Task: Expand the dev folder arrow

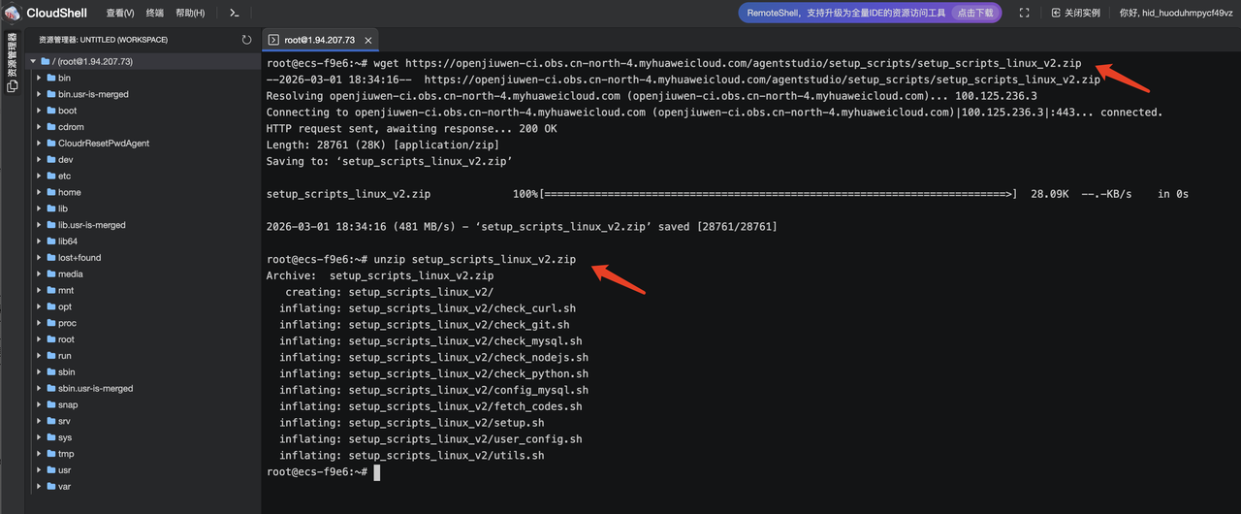Action: tap(39, 159)
